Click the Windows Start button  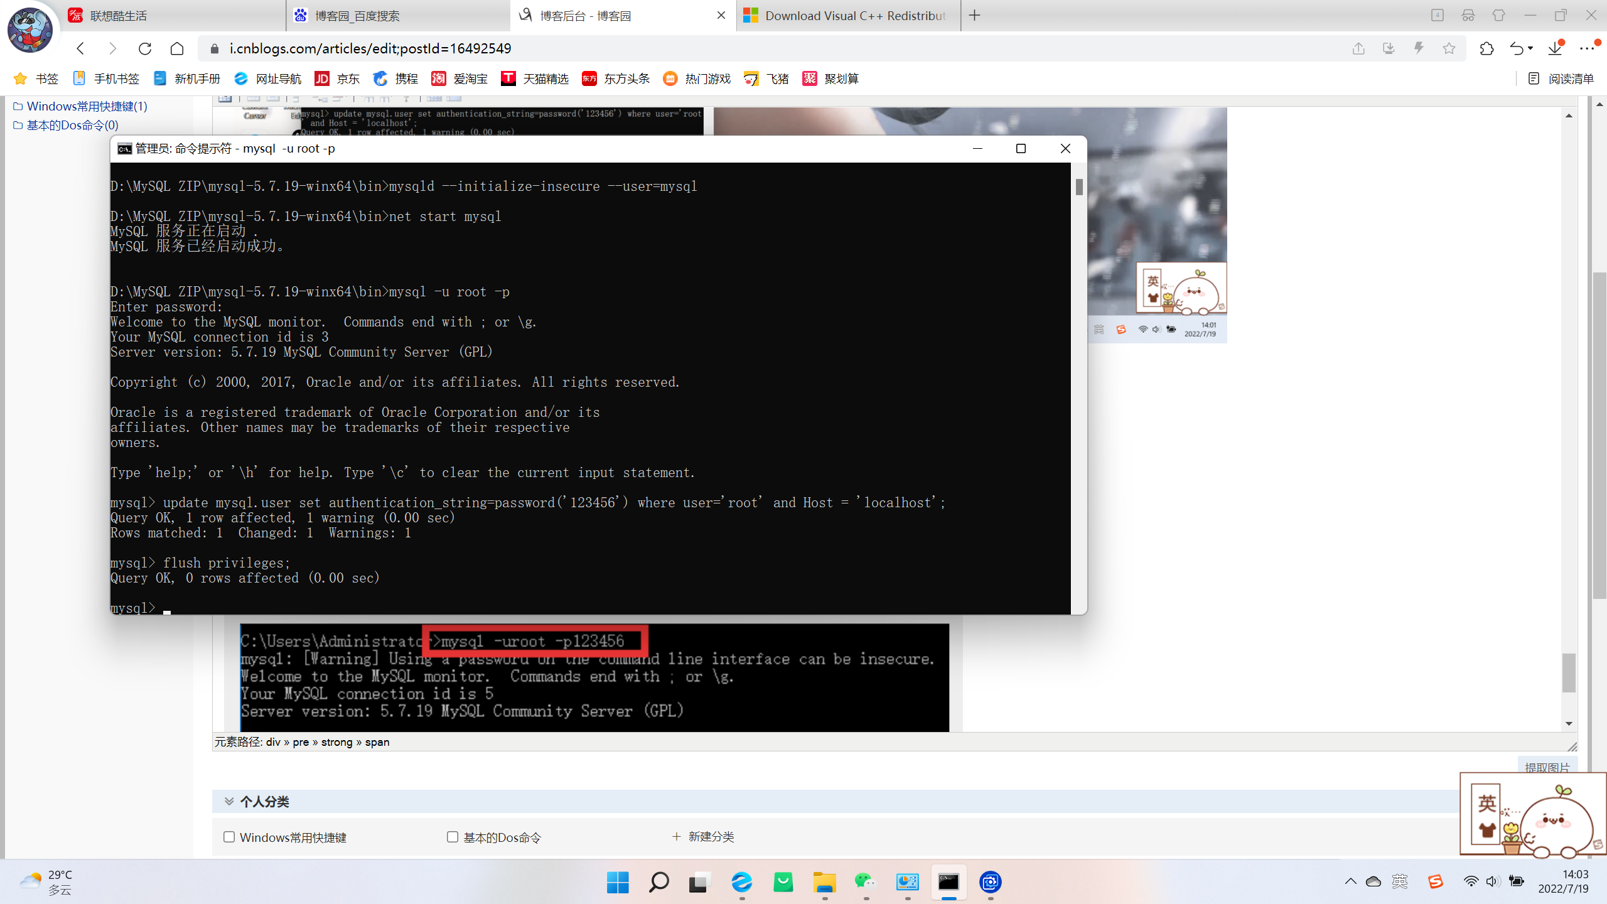[618, 882]
